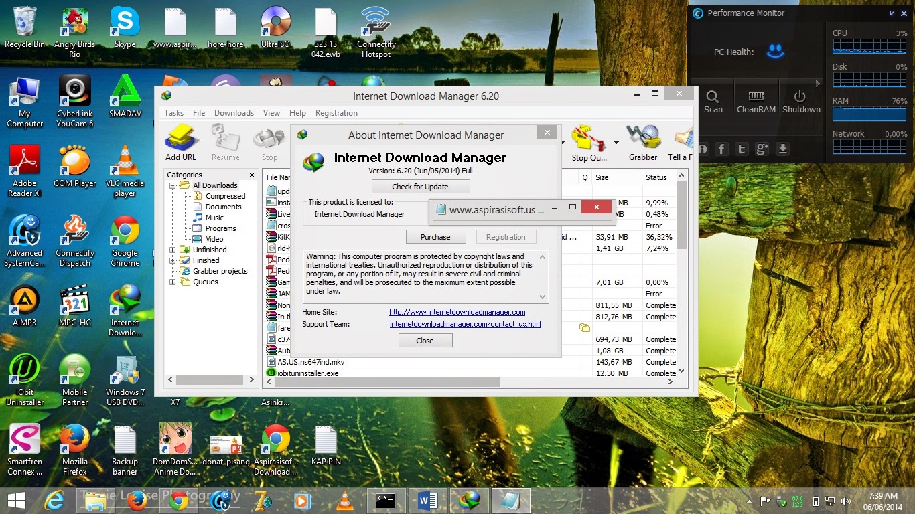
Task: Select the AIMP3 desktop icon
Action: pyautogui.click(x=25, y=306)
